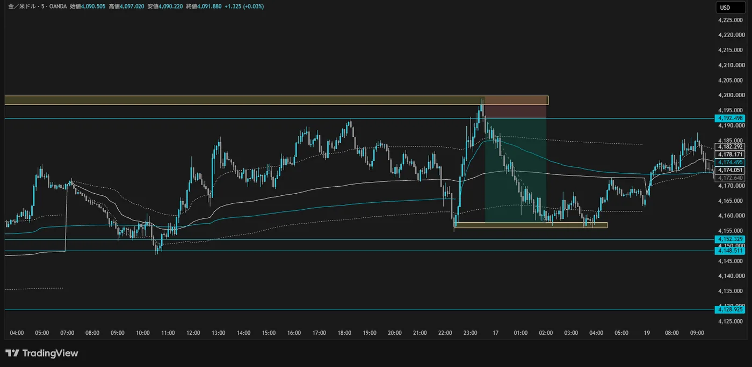752x367 pixels.
Task: Click the cyan 4,174.495 indicator price label
Action: click(730, 162)
